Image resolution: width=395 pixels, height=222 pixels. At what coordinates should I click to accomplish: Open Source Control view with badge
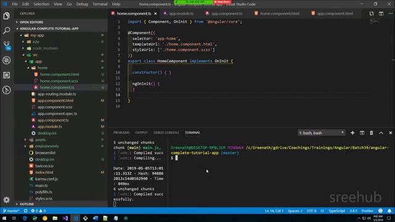click(x=7, y=46)
